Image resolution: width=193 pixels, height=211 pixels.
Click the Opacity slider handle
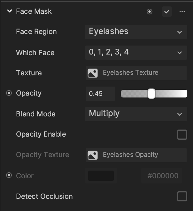coord(151,94)
